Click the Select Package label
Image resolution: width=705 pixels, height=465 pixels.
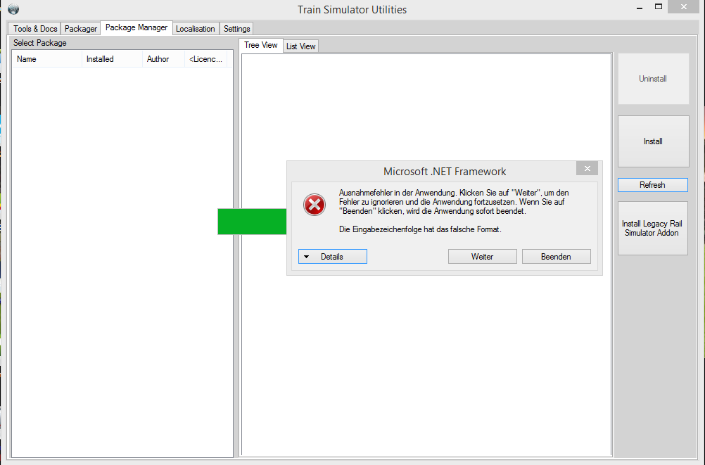pyautogui.click(x=39, y=43)
